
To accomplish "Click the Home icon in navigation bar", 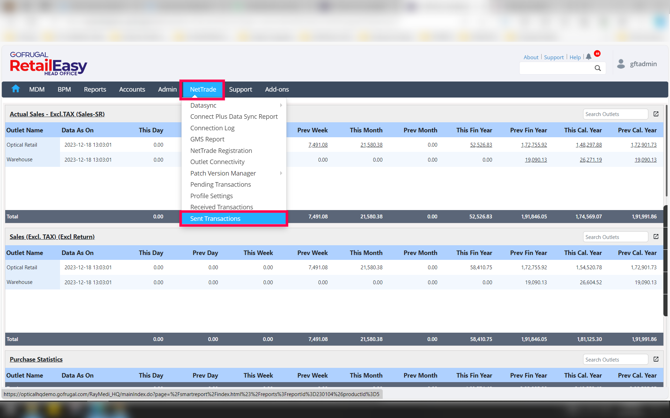I will [15, 89].
